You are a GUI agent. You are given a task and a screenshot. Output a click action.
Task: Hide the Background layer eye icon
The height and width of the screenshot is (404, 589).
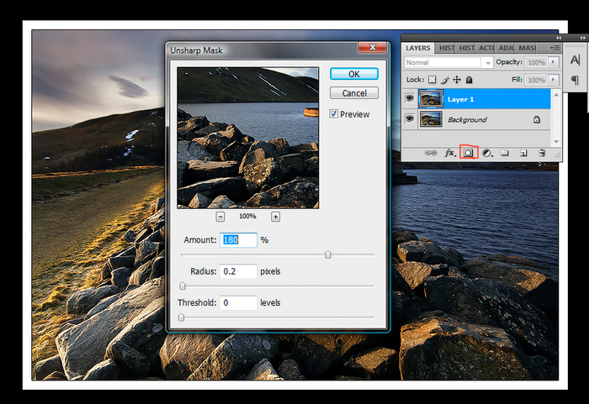point(410,120)
